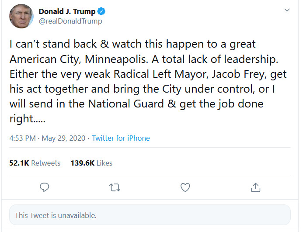The width and height of the screenshot is (303, 232).
Task: Click the May 29, 2020 date
Action: pos(64,138)
